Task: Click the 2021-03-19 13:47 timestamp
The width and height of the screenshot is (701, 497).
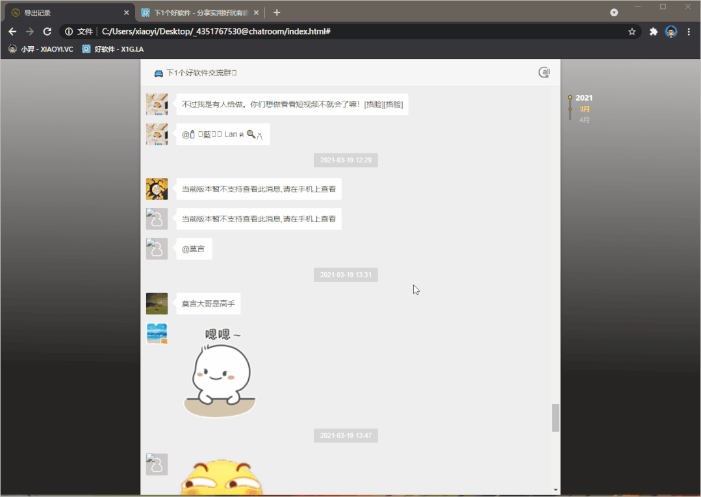Action: point(346,435)
